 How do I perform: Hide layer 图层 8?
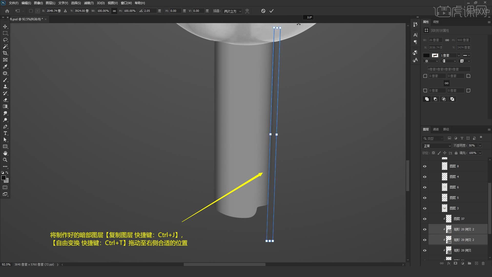tap(425, 166)
